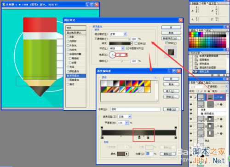Enable the Drop Shadow style checkbox, first in the list
230x167 pixels.
pyautogui.click(x=68, y=37)
